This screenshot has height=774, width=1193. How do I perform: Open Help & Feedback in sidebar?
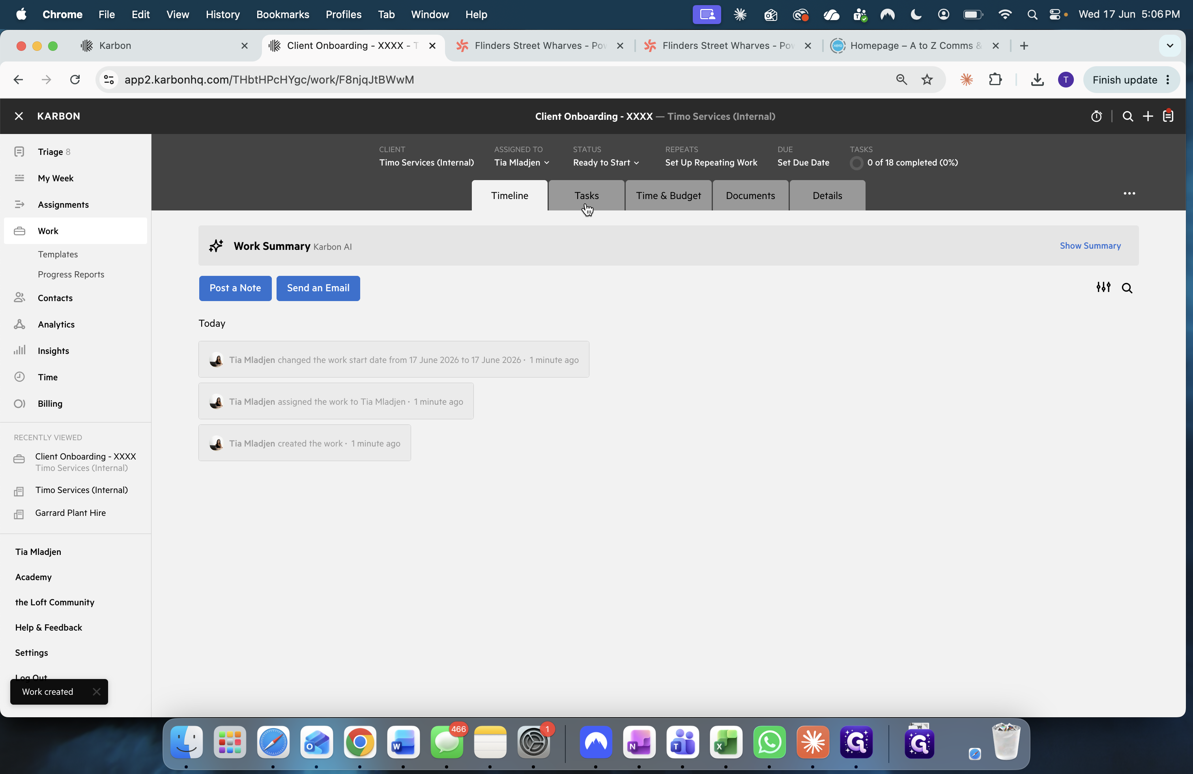pos(49,627)
